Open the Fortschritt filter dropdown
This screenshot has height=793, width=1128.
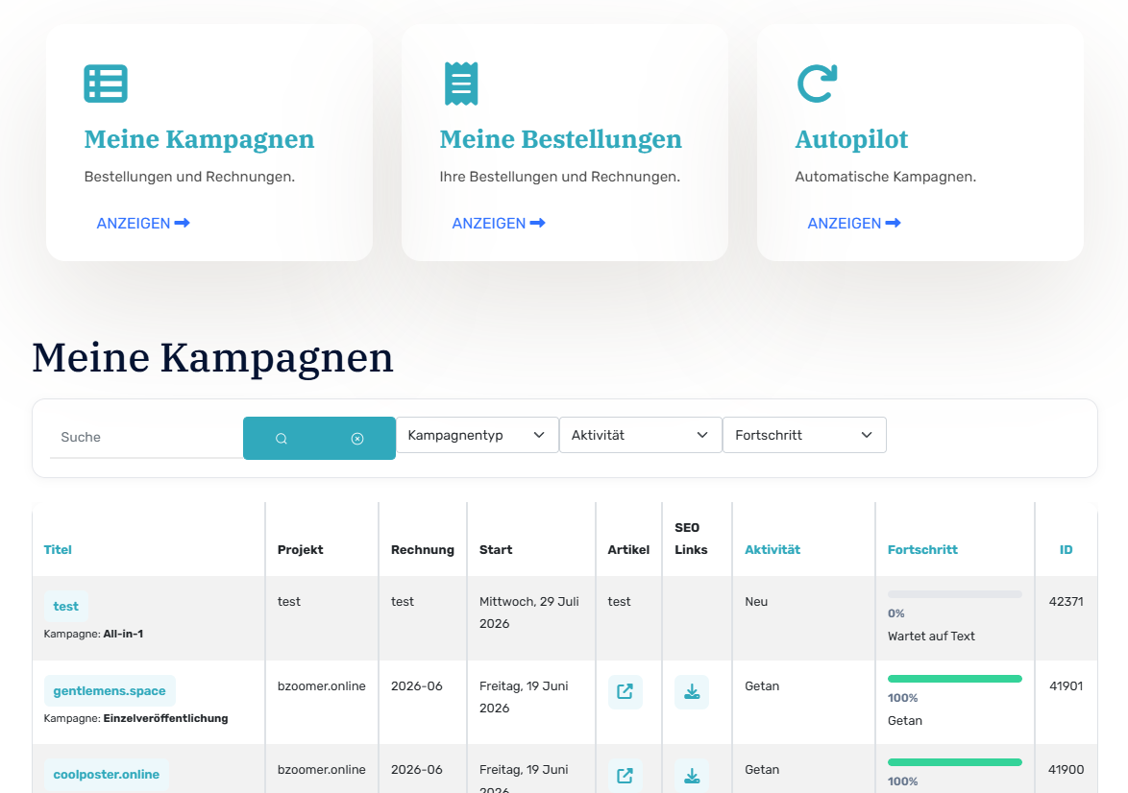(804, 435)
